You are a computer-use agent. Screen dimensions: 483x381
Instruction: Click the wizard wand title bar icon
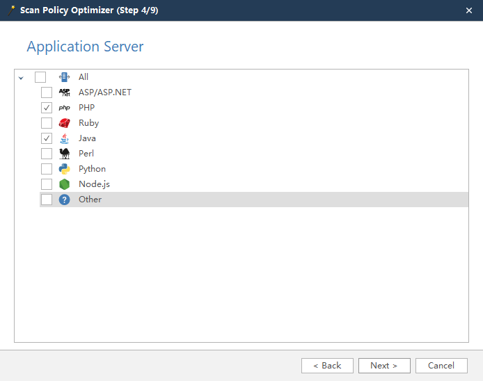pyautogui.click(x=11, y=10)
